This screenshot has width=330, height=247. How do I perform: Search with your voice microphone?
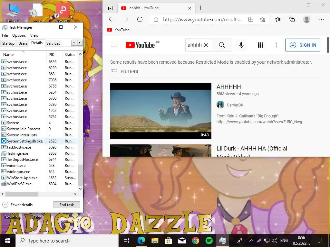point(241,45)
